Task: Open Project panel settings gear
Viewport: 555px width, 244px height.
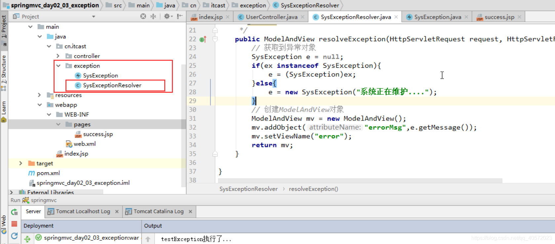Action: point(168,16)
